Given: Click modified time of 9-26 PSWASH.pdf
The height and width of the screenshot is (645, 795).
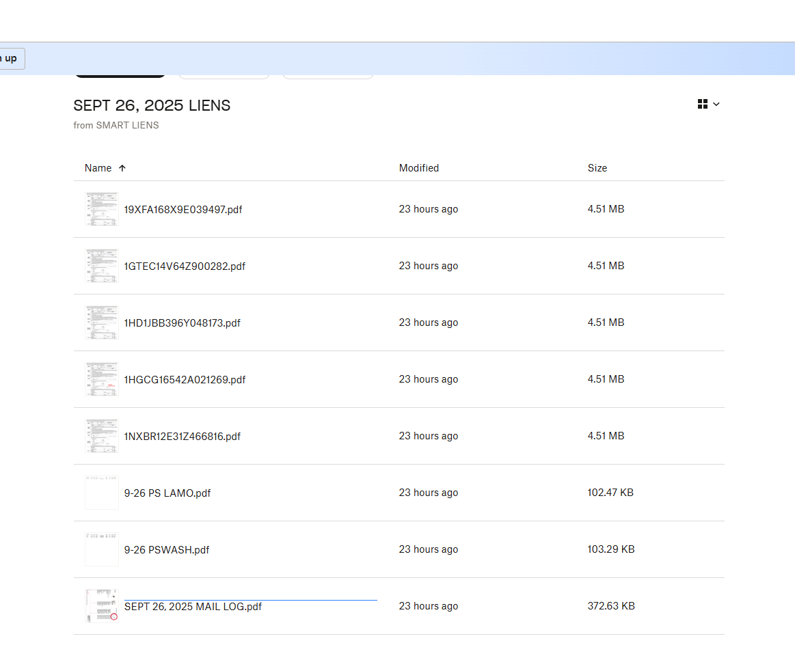Looking at the screenshot, I should (x=429, y=550).
